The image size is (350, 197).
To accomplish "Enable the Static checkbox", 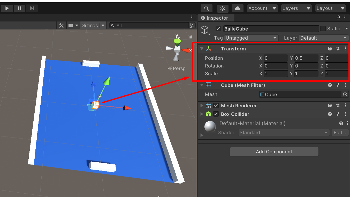I will (323, 29).
